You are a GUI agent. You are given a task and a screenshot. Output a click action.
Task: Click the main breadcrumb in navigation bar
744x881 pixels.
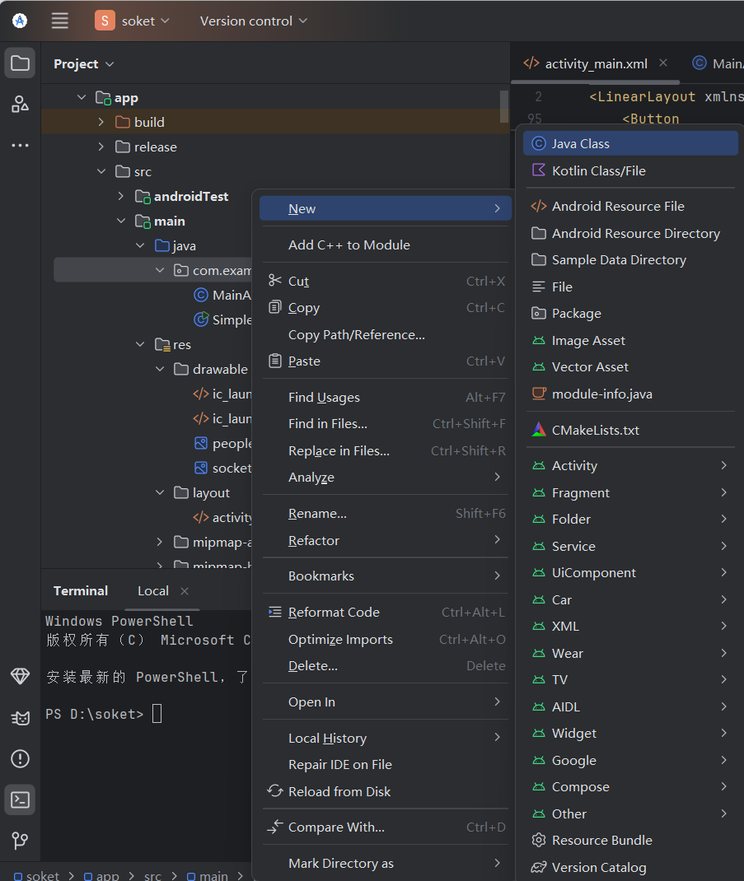[208, 876]
